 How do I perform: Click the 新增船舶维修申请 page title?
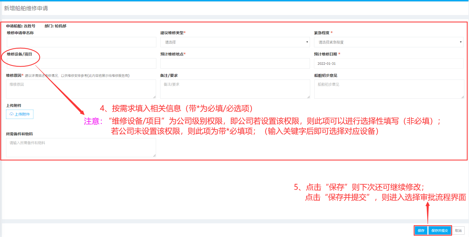tap(26, 8)
